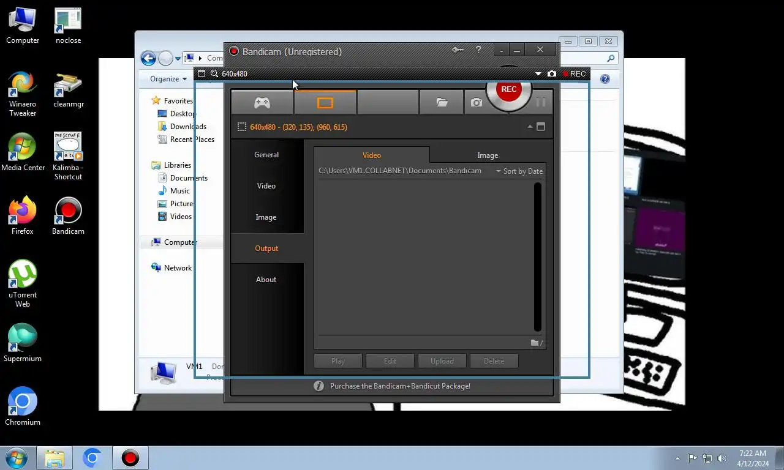Viewport: 784px width, 470px height.
Task: Click the Play button
Action: pos(338,361)
